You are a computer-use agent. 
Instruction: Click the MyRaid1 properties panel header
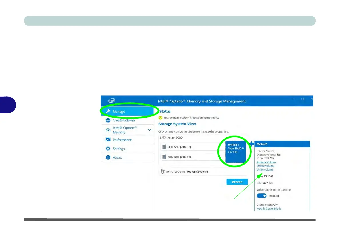click(x=282, y=144)
